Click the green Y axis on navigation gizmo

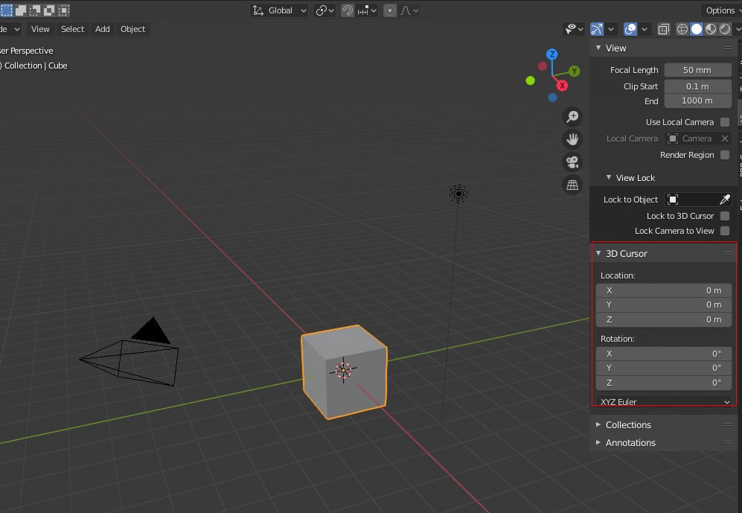574,71
